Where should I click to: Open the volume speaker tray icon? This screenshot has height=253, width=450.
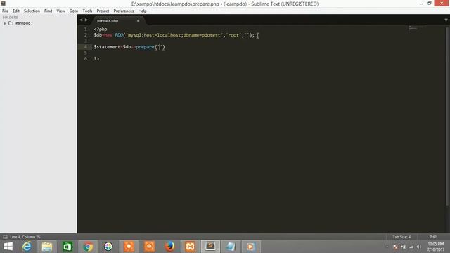click(x=419, y=247)
